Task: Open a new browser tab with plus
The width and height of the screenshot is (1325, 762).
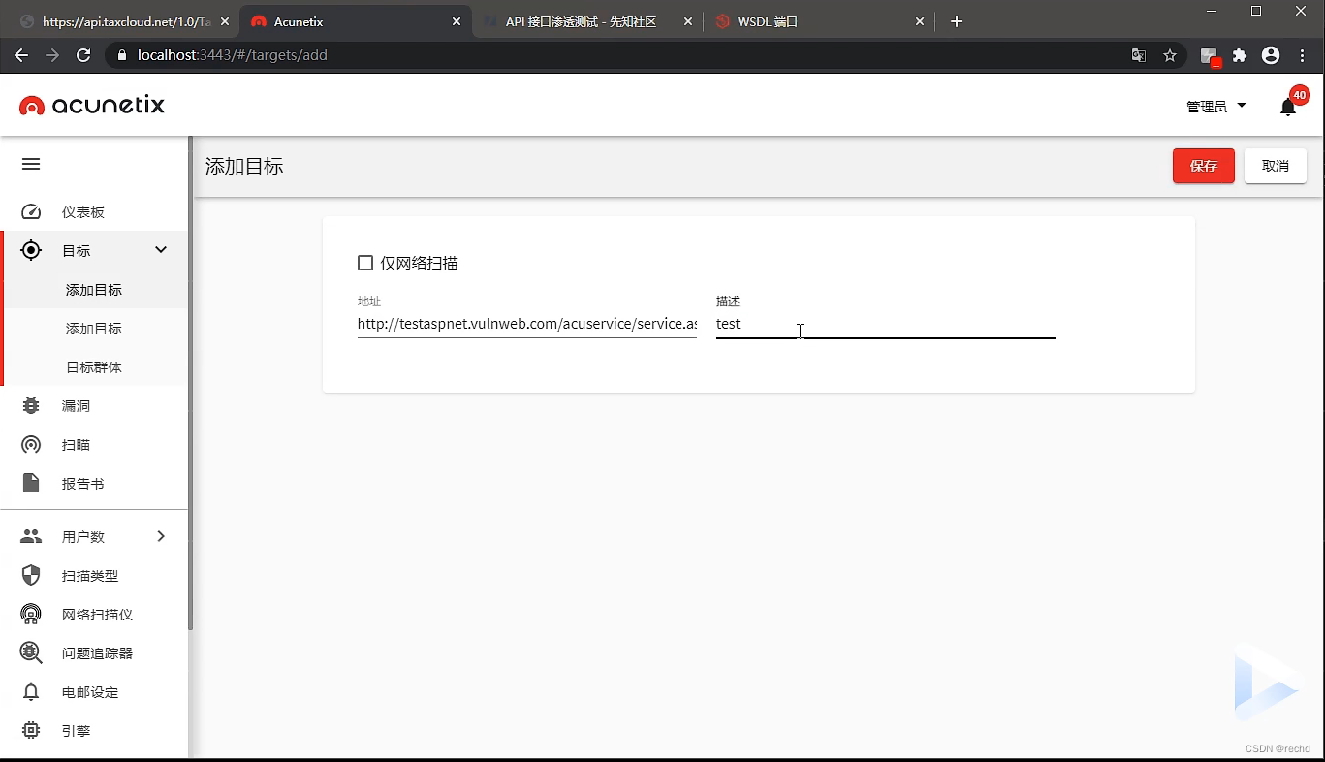Action: (957, 21)
